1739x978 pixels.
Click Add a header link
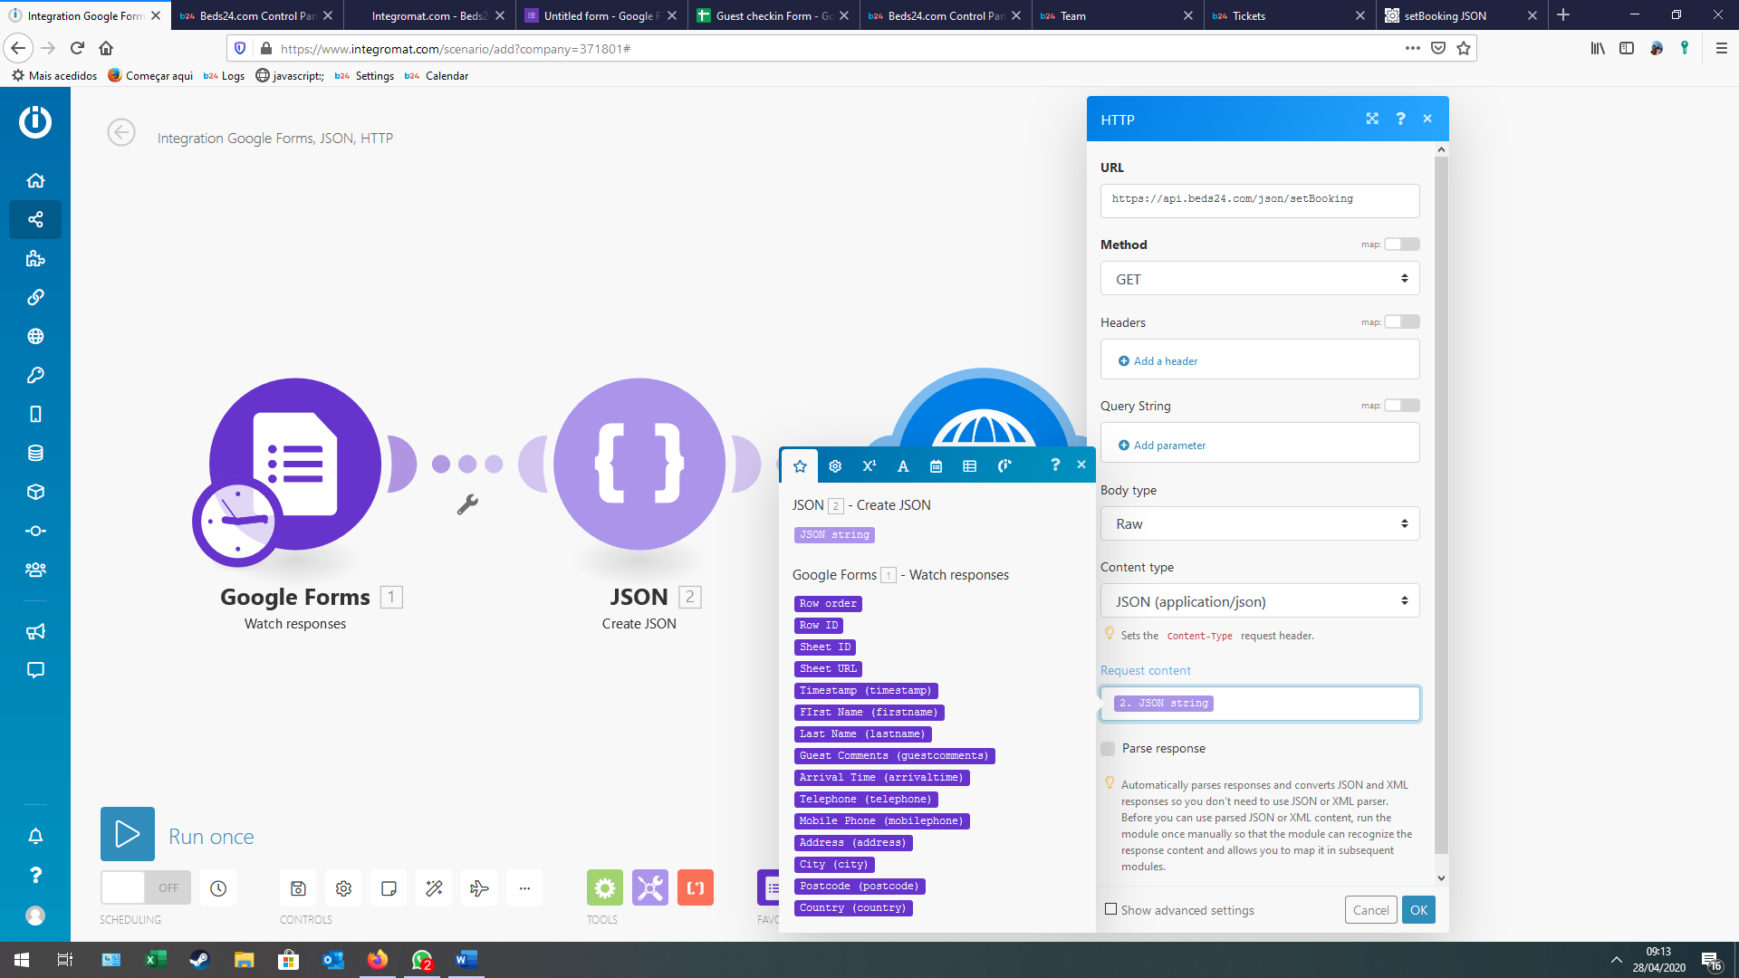1158,361
